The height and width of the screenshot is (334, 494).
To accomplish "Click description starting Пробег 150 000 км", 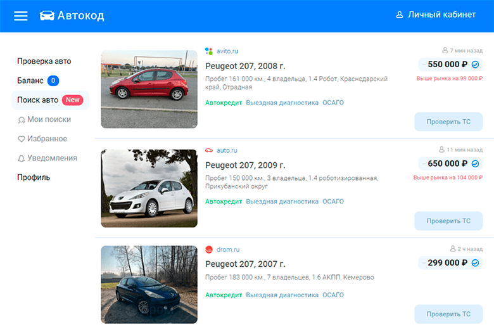I will (x=292, y=182).
